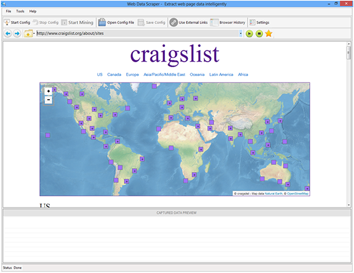Image resolution: width=354 pixels, height=273 pixels.
Task: Zoom in the map with plus button
Action: tap(48, 91)
